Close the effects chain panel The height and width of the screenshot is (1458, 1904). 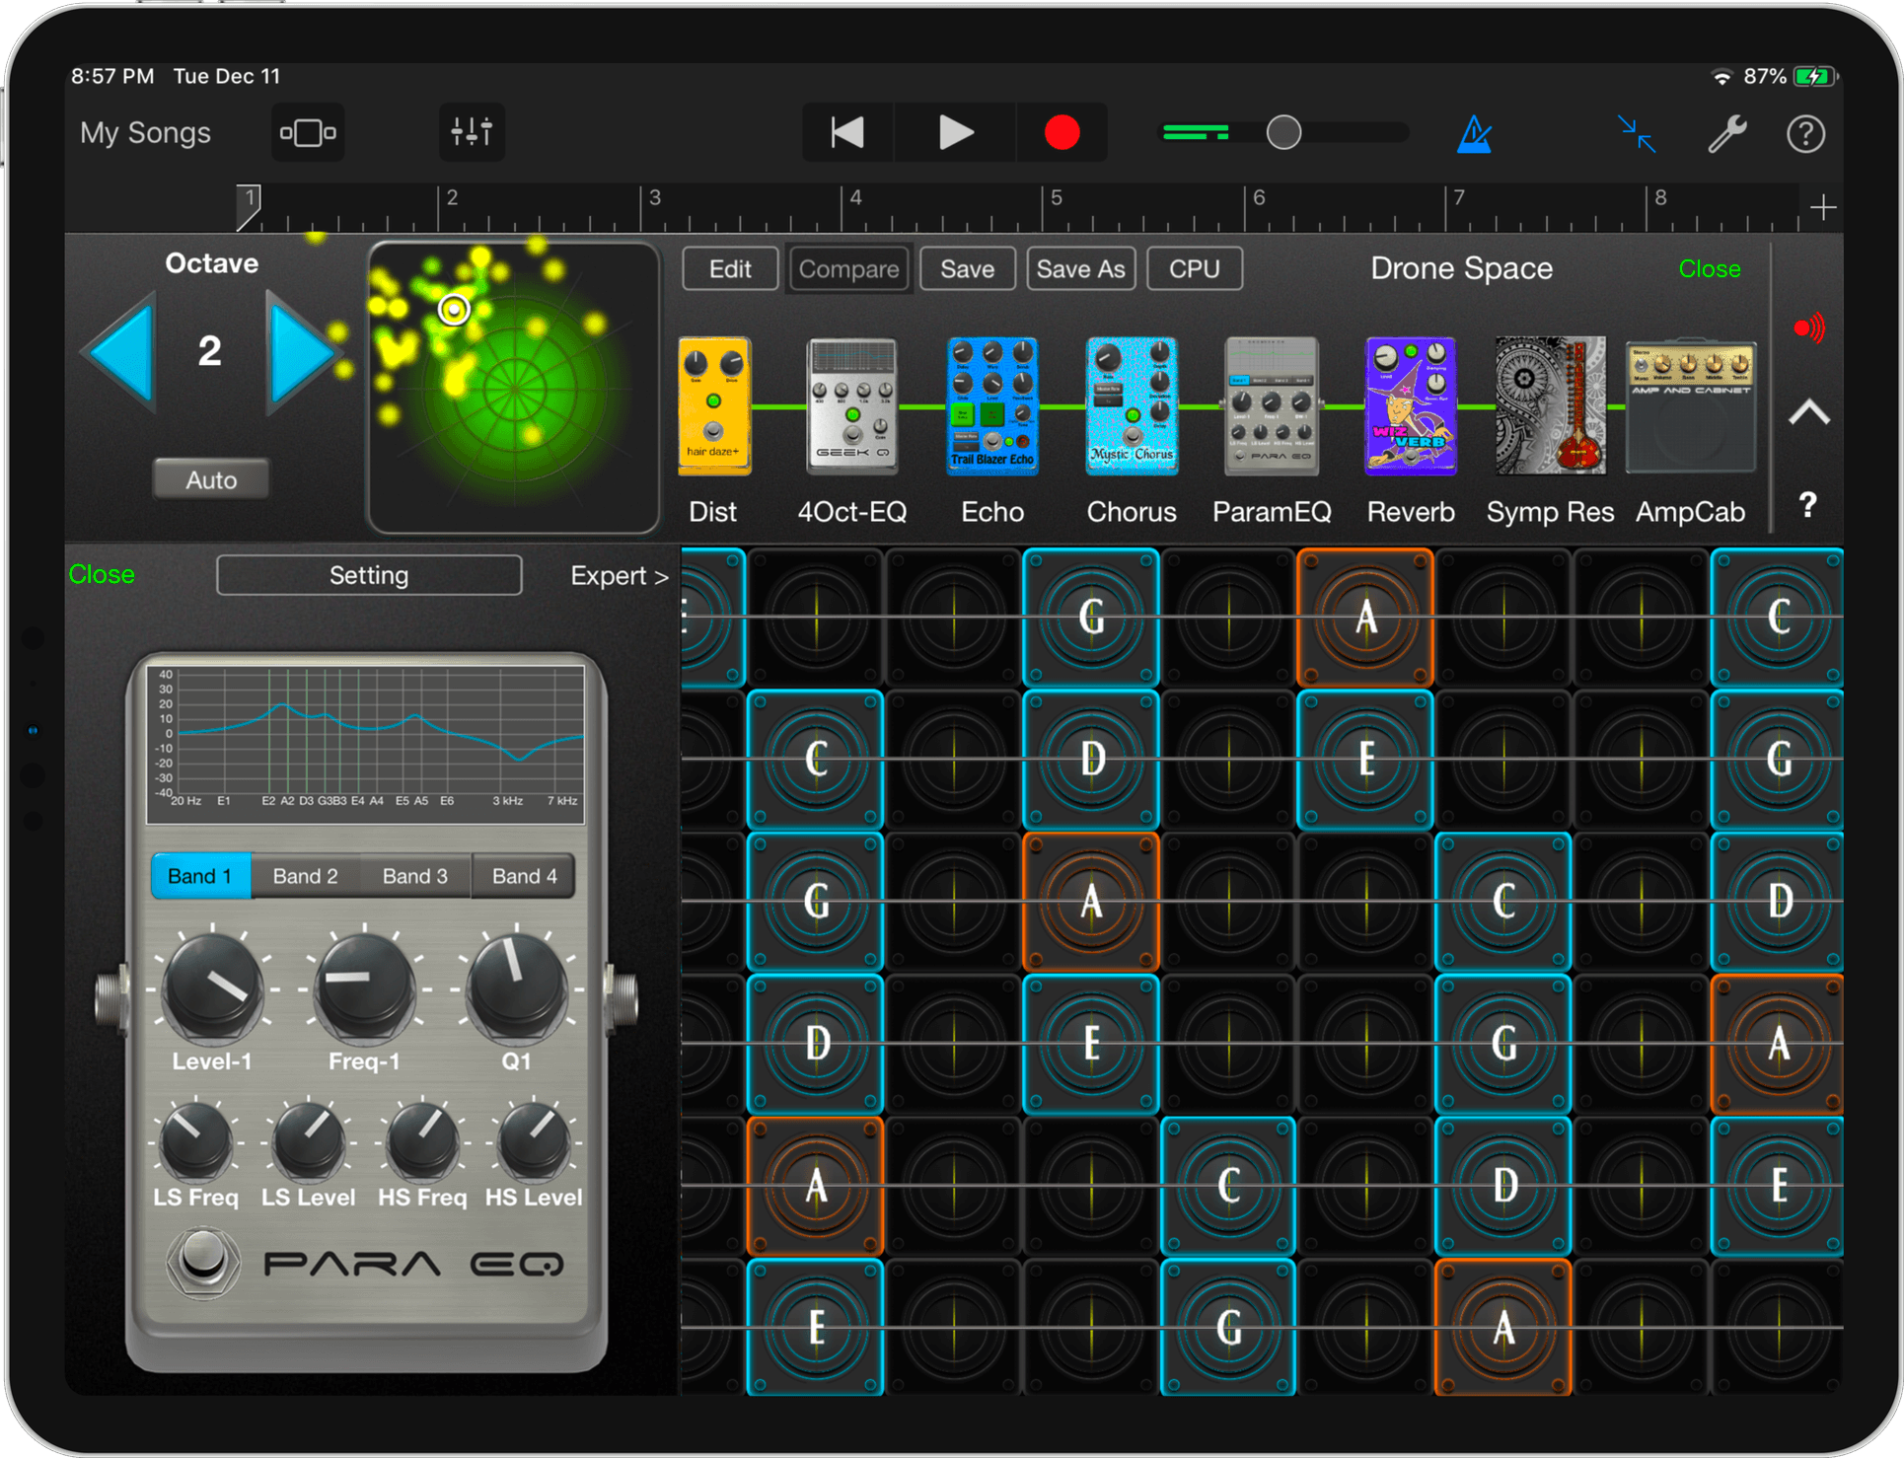[1710, 268]
